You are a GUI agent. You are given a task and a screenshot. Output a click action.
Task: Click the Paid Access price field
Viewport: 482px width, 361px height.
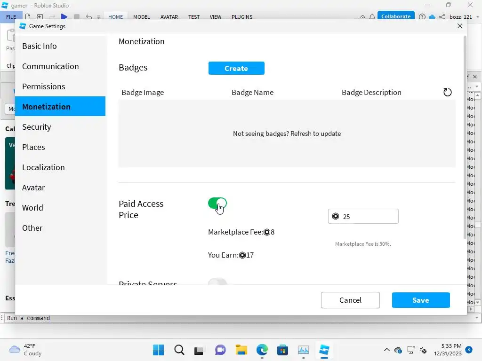point(363,216)
